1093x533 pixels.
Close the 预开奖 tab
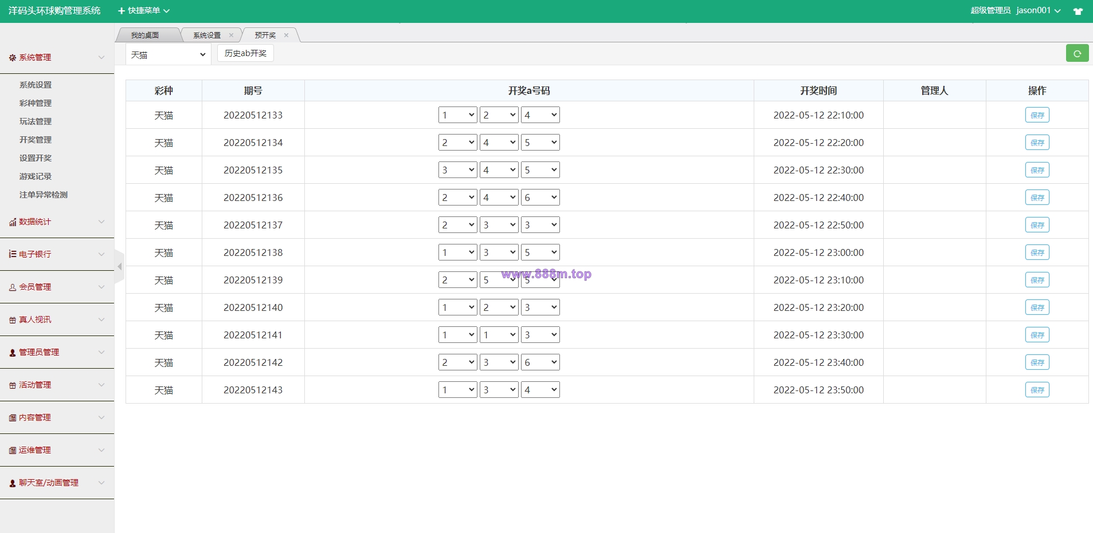coord(286,35)
